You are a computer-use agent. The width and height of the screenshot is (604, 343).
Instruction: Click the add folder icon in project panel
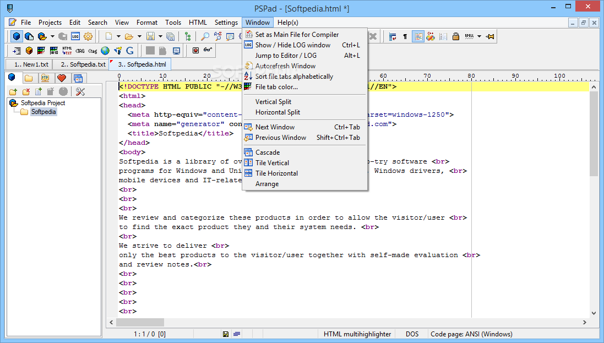(x=13, y=91)
